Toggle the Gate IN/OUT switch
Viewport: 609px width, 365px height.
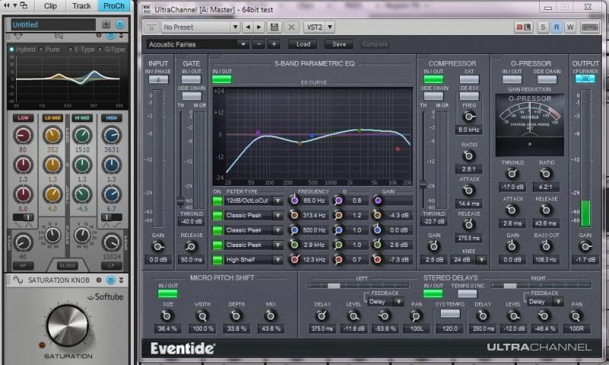pyautogui.click(x=192, y=79)
